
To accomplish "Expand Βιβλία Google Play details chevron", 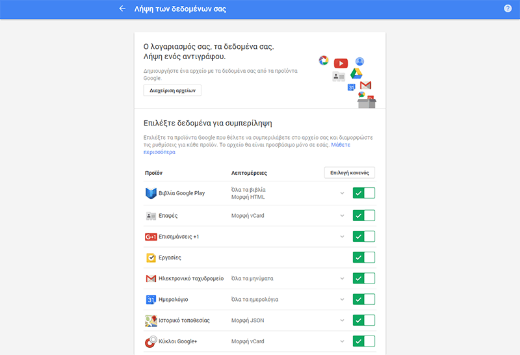I will click(x=342, y=193).
